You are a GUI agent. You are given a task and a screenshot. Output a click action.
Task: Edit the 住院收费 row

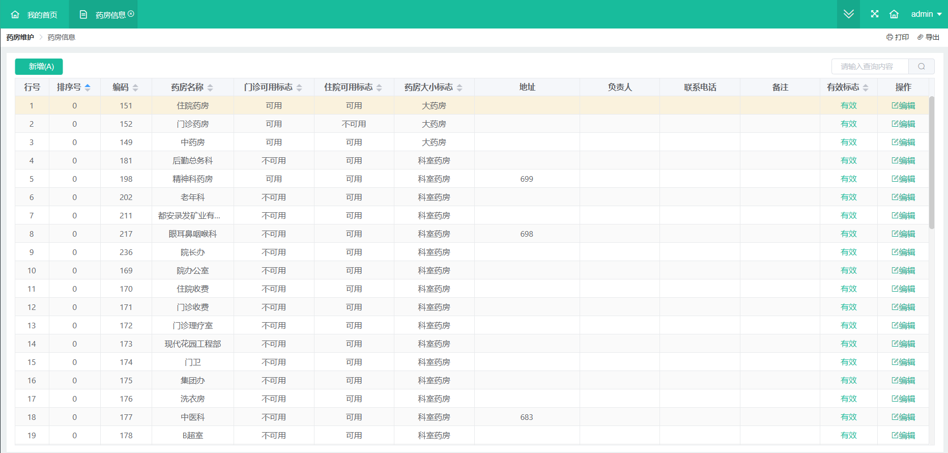click(903, 289)
